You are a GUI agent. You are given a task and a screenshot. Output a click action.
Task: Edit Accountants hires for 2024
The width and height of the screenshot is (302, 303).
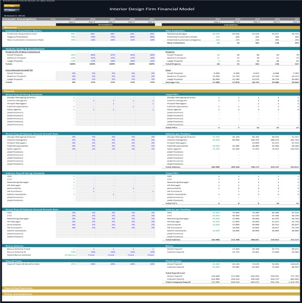coord(86,188)
